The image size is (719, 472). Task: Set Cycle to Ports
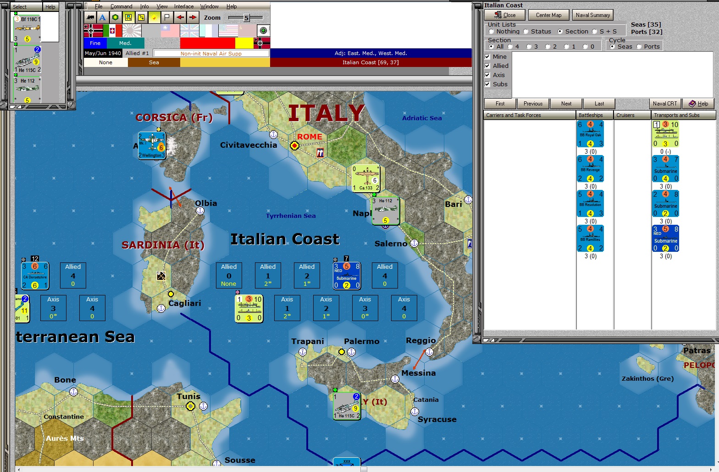coord(648,47)
